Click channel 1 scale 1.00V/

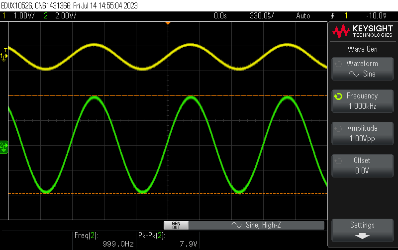tap(24, 16)
